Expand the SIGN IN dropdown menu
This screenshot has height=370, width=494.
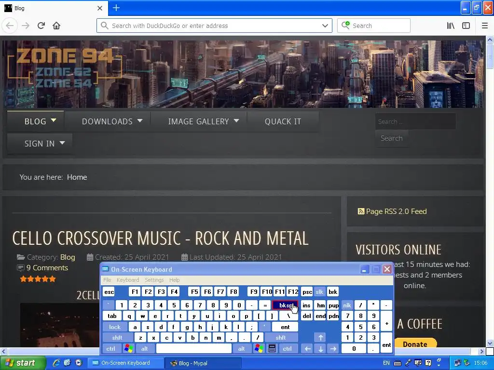[62, 143]
